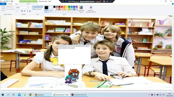Enable Bandicam pencil drawing tool

coord(107,1)
